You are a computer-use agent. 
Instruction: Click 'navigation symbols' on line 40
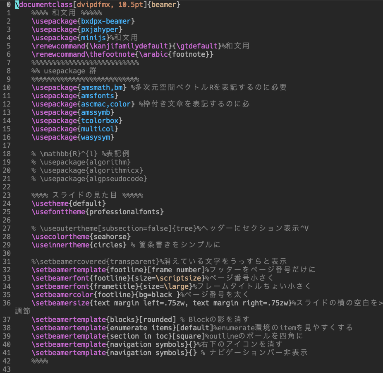coord(147,344)
